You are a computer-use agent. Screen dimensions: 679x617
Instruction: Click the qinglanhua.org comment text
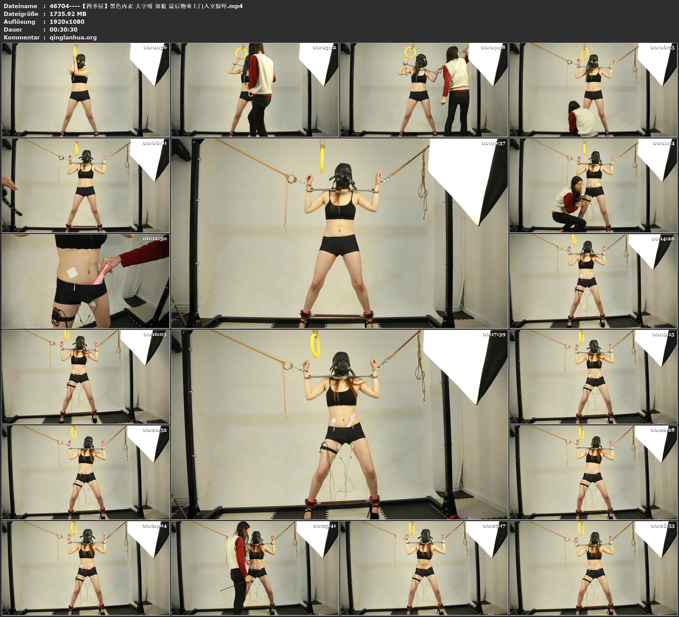pyautogui.click(x=73, y=37)
